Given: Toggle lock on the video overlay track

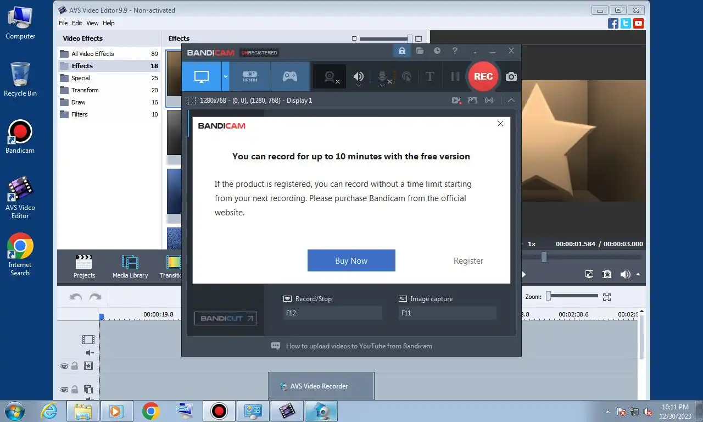Looking at the screenshot, I should pos(75,390).
